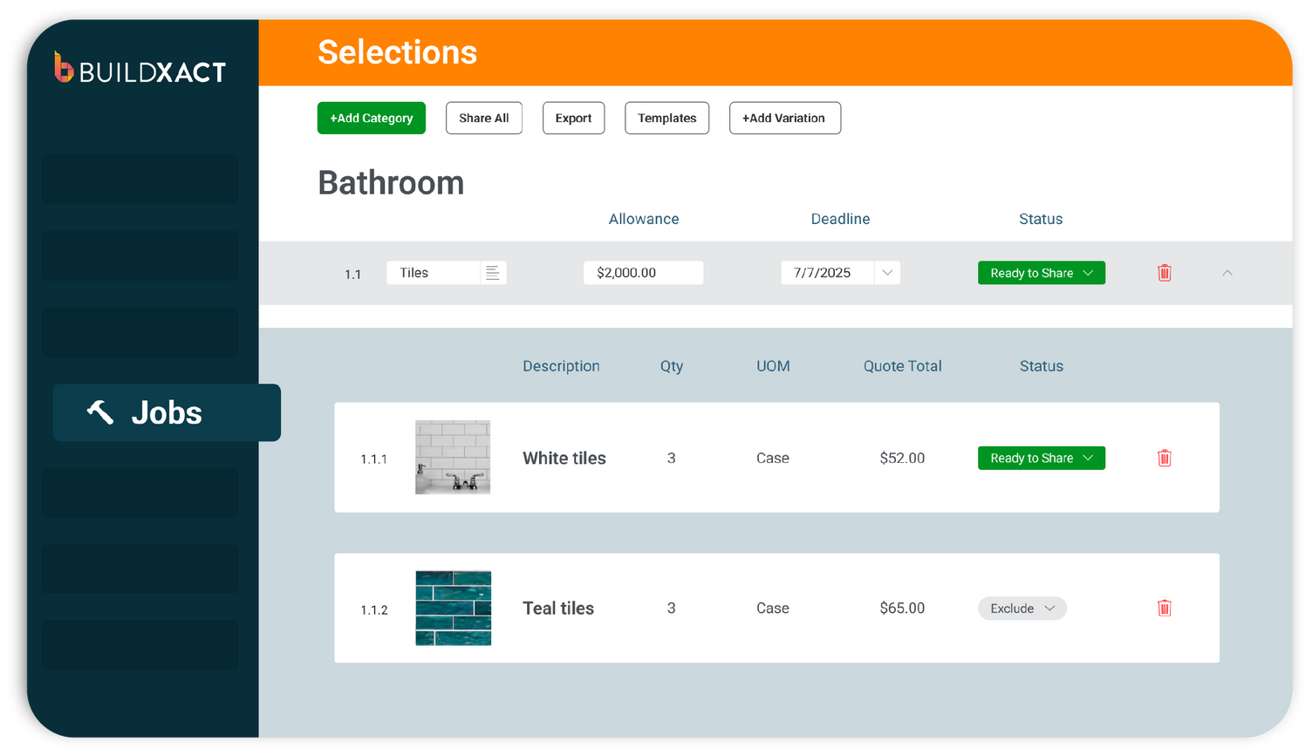Export the selections

click(573, 118)
